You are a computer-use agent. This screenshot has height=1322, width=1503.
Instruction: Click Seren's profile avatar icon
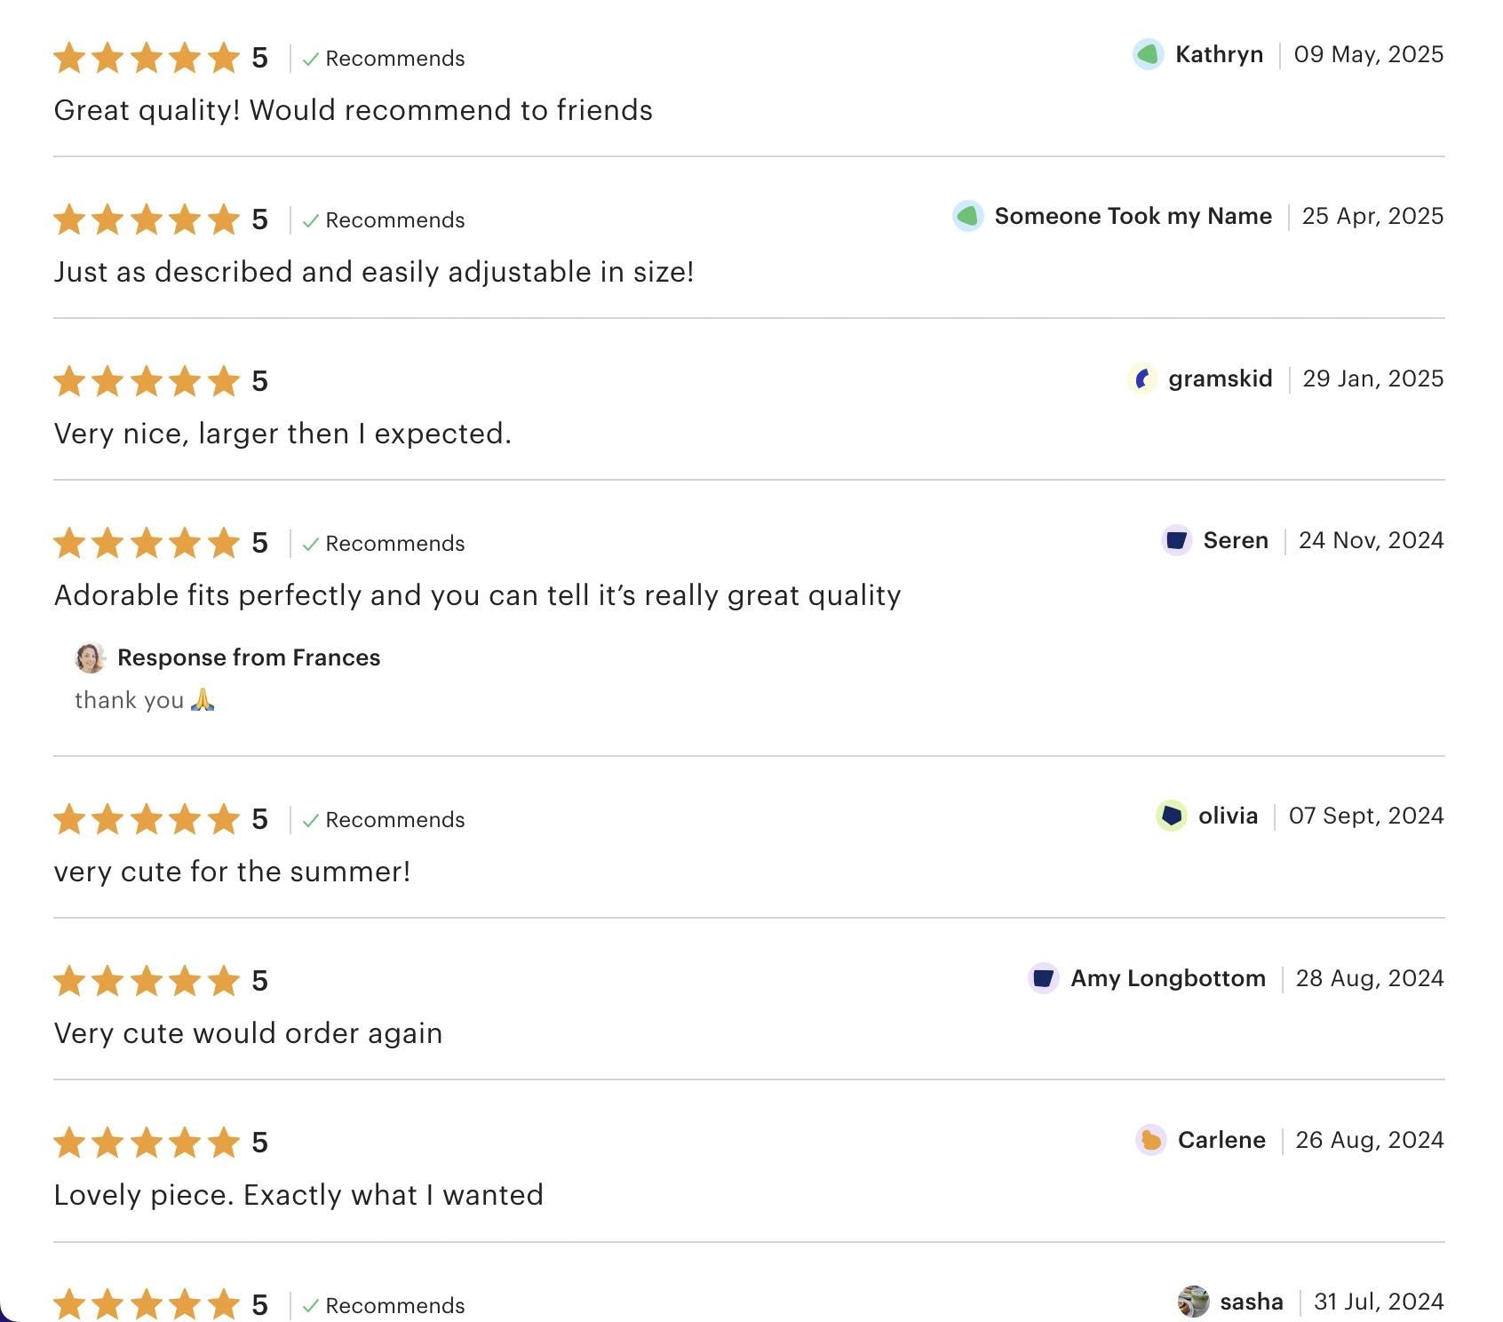point(1176,540)
